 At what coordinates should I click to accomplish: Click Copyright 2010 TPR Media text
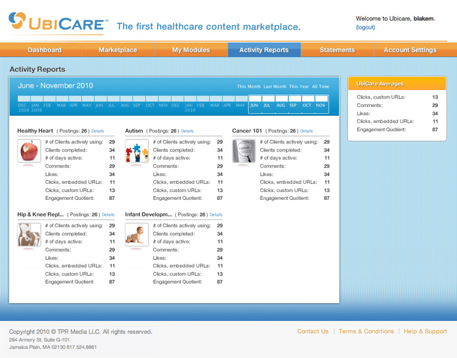point(81,332)
